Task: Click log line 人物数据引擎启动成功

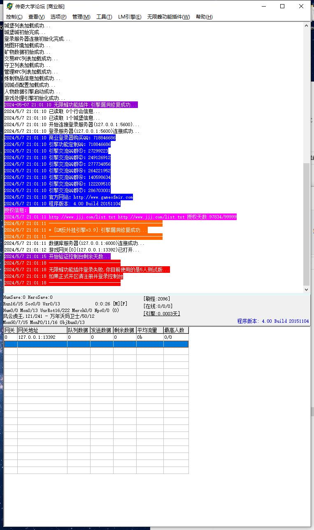Action: (33, 91)
